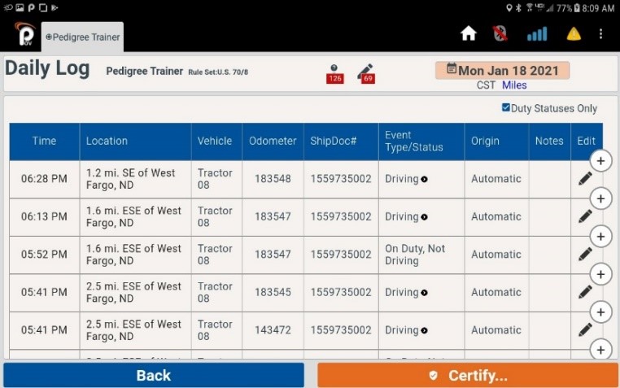This screenshot has width=620, height=388.
Task: Open the three-dot overflow menu
Action: (601, 34)
